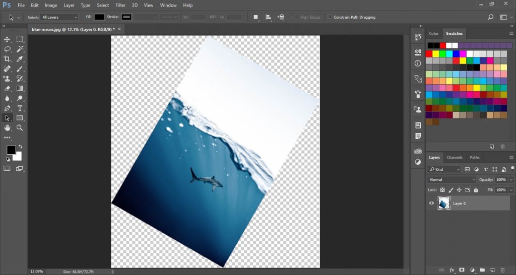Image resolution: width=516 pixels, height=275 pixels.
Task: Switch to the Channels tab
Action: [x=455, y=158]
